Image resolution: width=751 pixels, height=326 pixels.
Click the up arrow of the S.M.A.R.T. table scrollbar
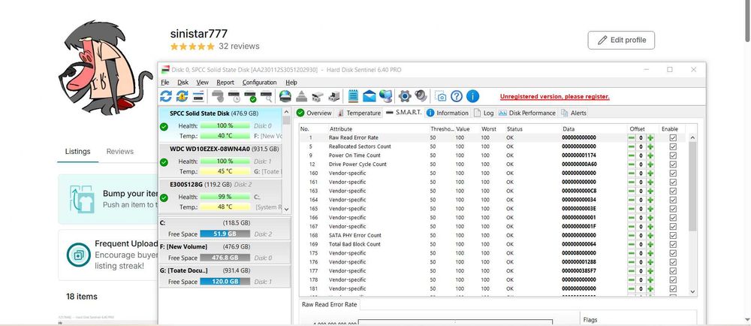692,138
